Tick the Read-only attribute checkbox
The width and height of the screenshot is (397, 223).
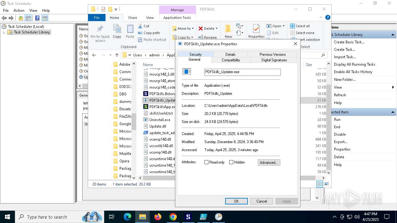click(207, 162)
